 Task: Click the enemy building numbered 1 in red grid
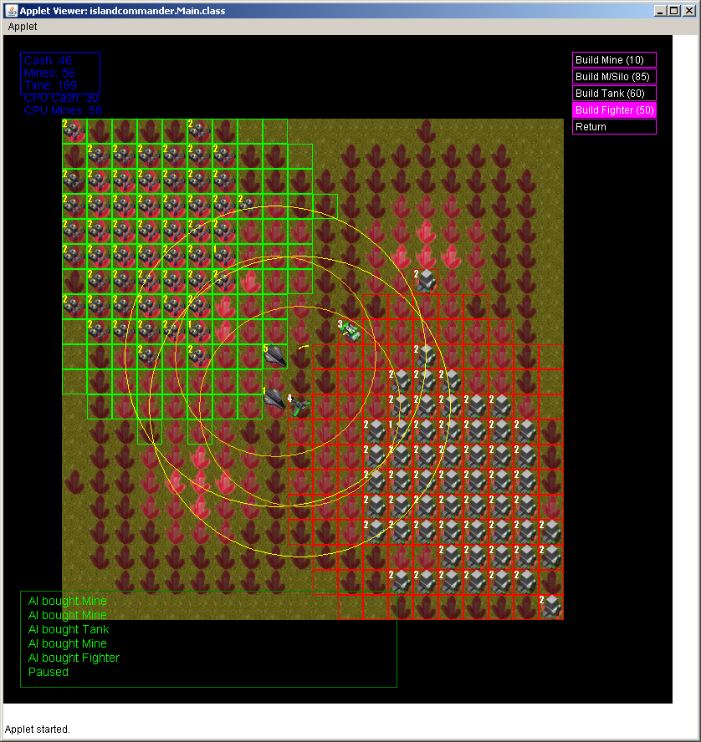(x=401, y=430)
